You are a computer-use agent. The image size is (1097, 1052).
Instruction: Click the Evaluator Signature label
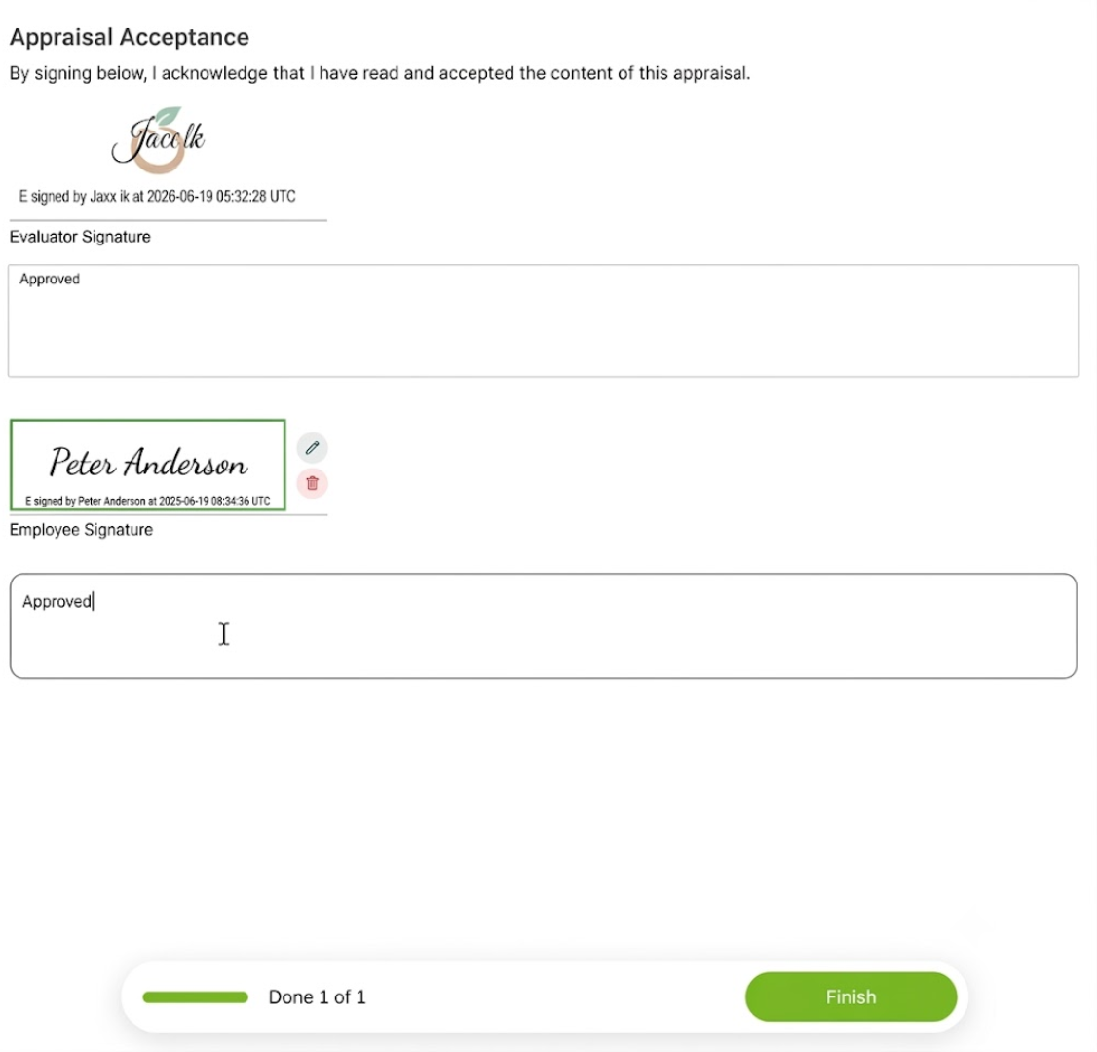click(80, 237)
